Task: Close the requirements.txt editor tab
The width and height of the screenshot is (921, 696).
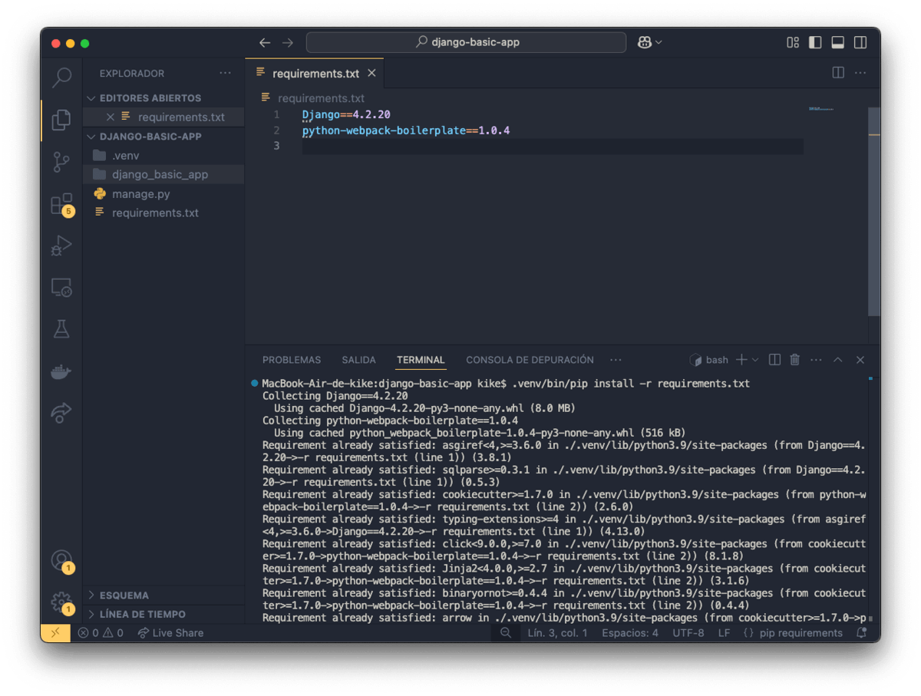Action: pos(371,74)
